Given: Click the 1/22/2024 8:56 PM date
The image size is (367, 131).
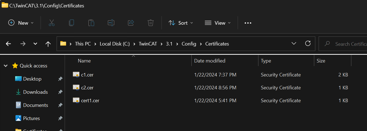Looking at the screenshot, I should click(215, 88).
